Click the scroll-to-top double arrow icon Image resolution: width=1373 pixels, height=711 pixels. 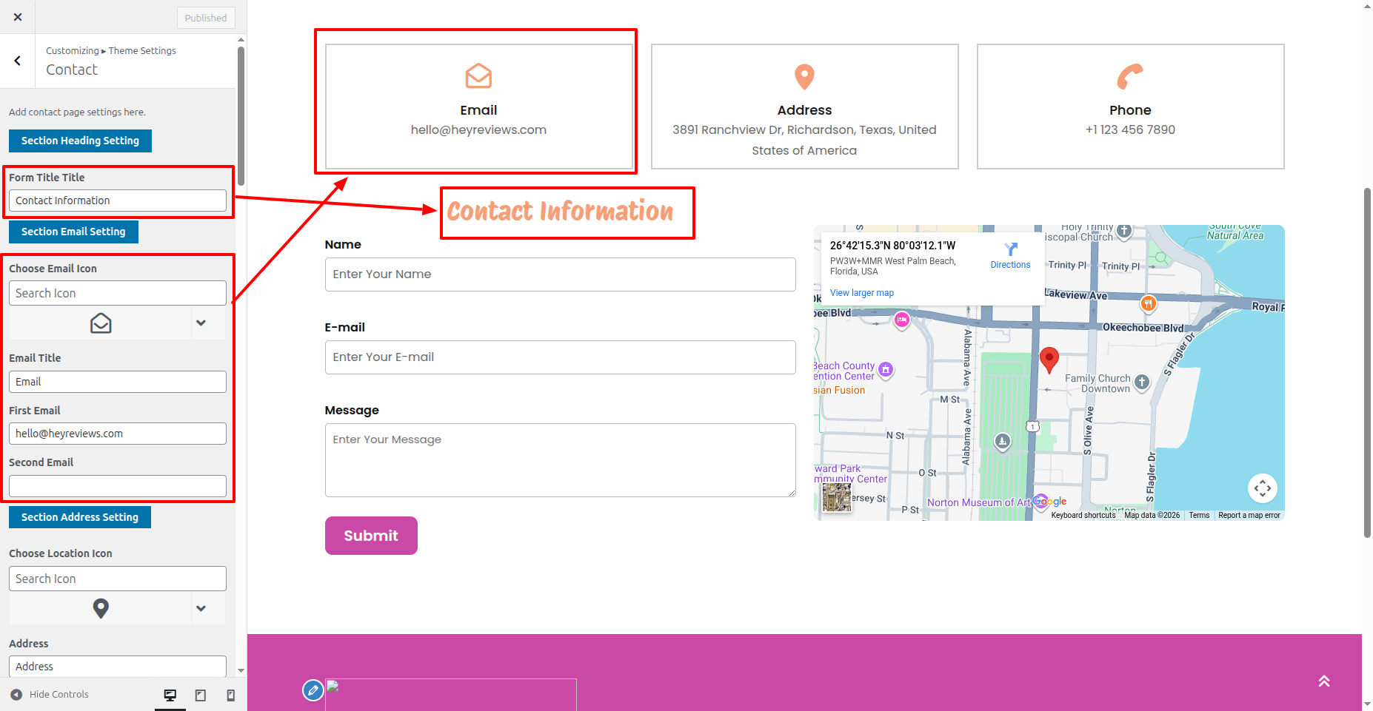pyautogui.click(x=1324, y=681)
